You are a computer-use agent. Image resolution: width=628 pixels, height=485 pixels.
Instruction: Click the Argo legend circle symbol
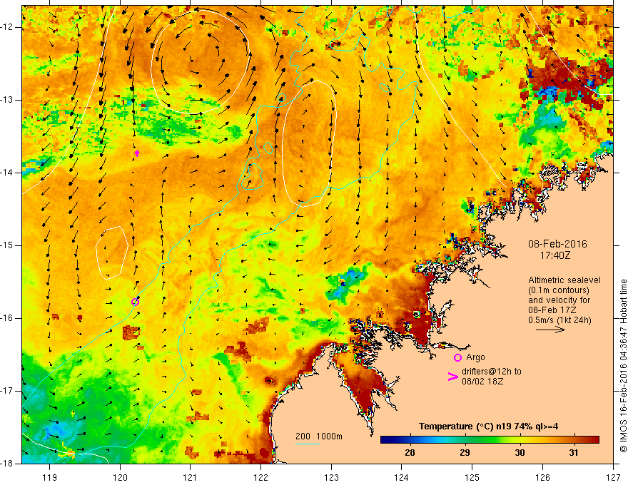[457, 357]
